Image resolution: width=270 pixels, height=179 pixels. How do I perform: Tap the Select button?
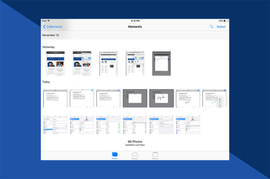(x=221, y=27)
